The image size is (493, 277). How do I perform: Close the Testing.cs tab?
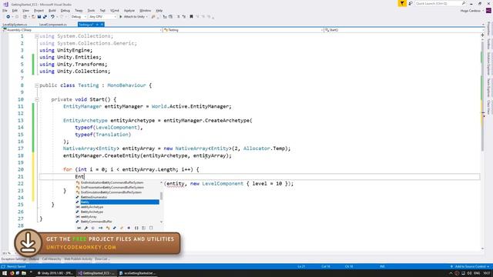(102, 25)
